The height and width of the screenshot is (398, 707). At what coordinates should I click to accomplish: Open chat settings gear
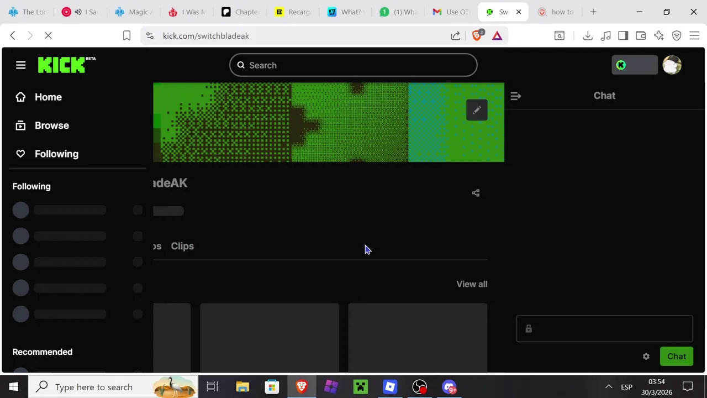coord(646,357)
